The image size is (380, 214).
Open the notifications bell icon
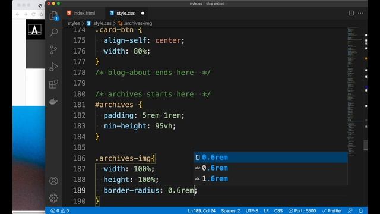click(x=361, y=210)
